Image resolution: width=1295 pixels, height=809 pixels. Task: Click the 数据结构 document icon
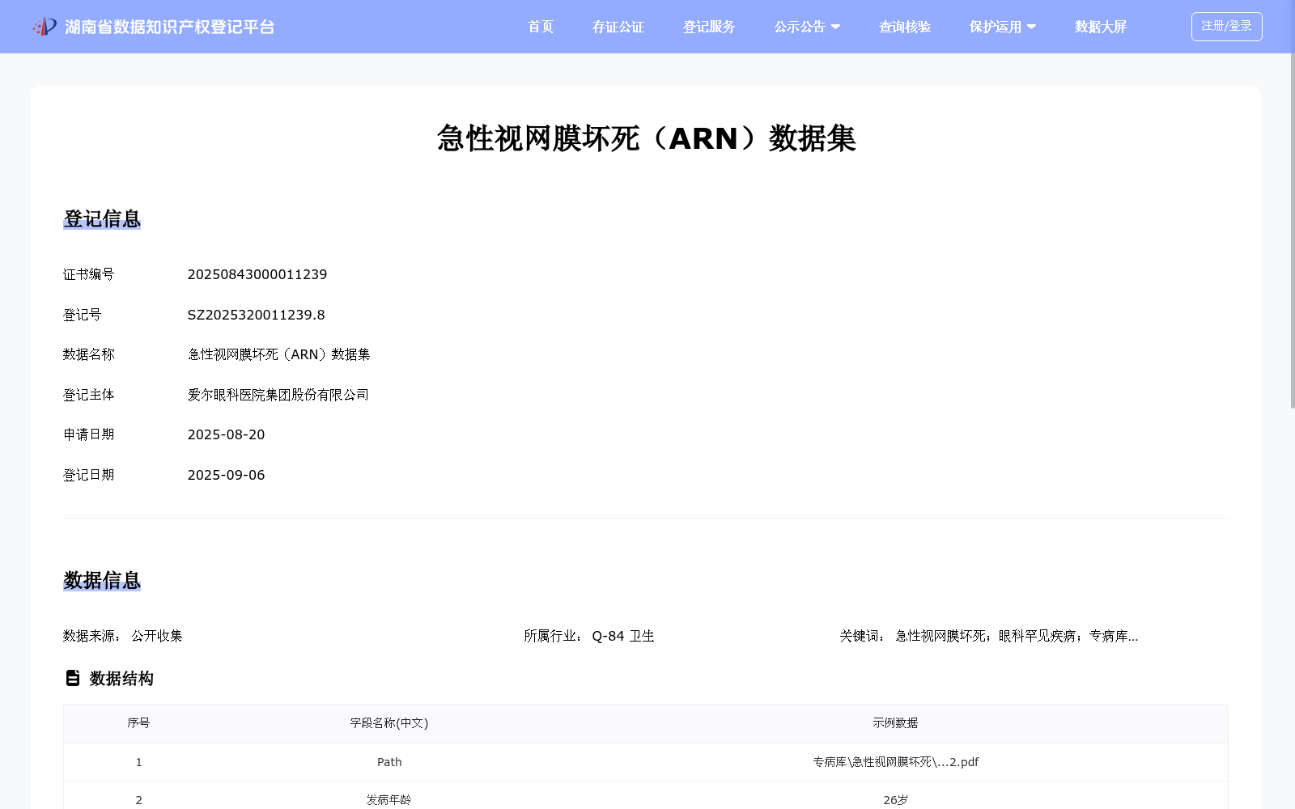coord(73,678)
